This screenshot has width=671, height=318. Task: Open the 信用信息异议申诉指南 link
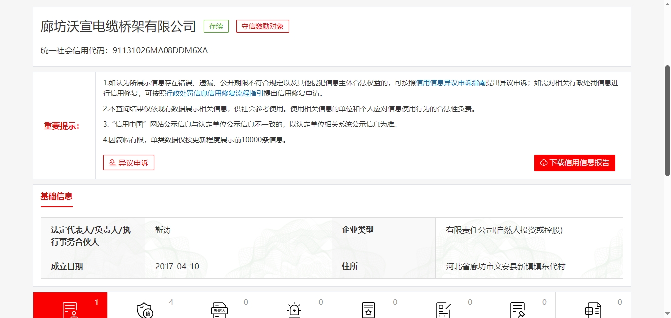pos(451,83)
